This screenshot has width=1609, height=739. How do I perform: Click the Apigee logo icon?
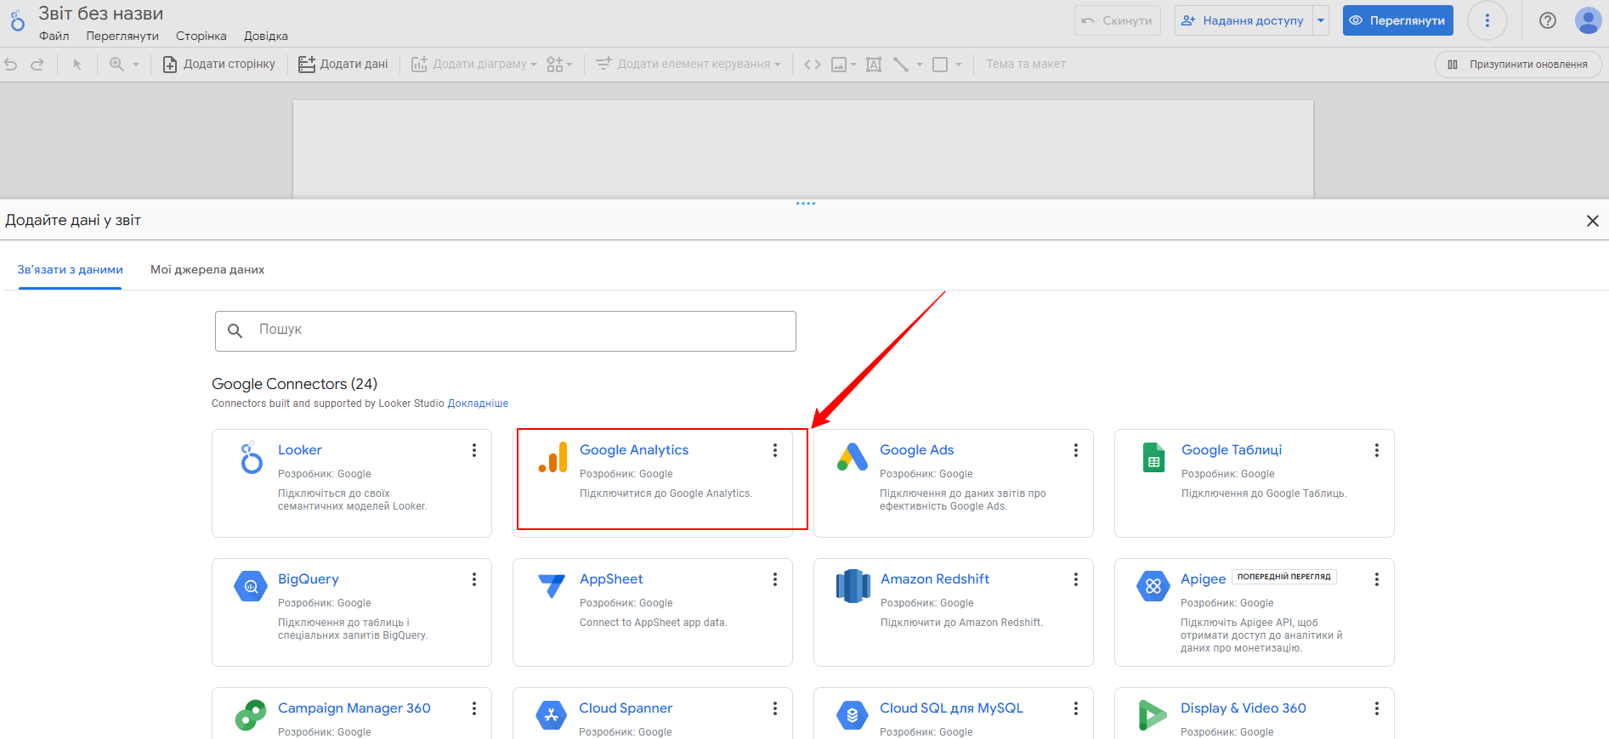(x=1153, y=586)
